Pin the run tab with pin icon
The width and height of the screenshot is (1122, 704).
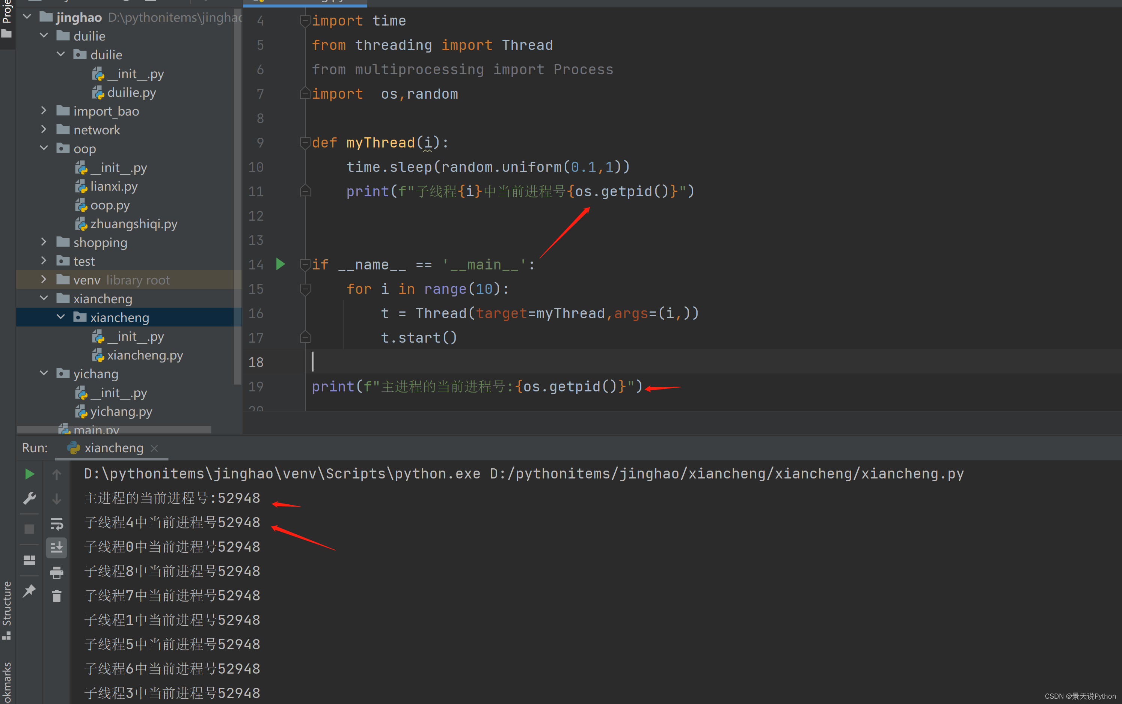tap(29, 591)
